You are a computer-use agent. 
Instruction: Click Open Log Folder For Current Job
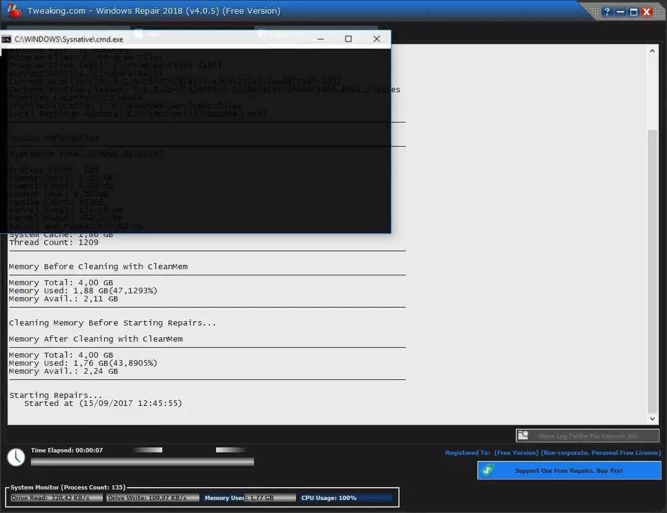click(x=588, y=436)
